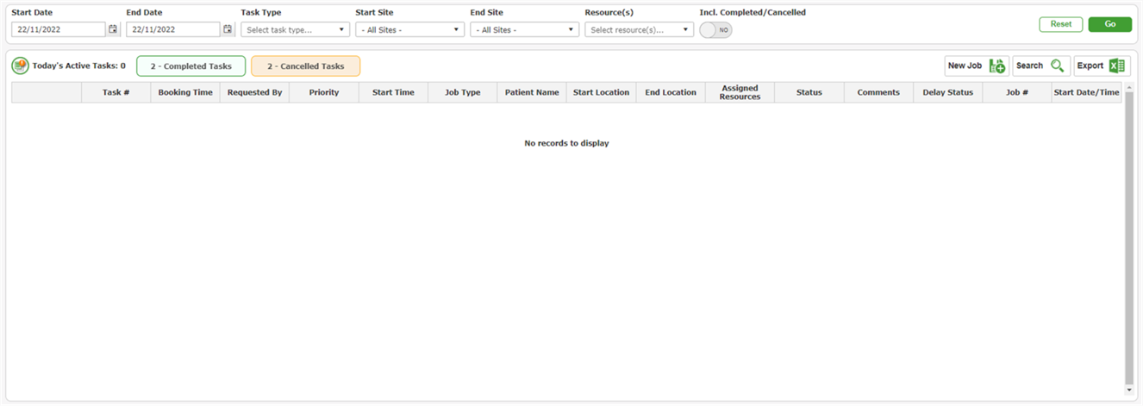Sort by the Patient Name column header
This screenshot has width=1143, height=406.
click(532, 92)
